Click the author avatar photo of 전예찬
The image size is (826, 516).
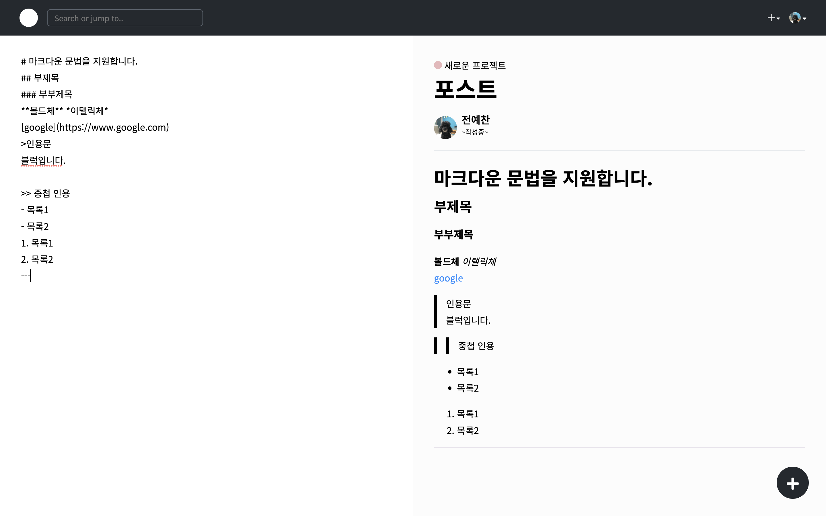(445, 127)
